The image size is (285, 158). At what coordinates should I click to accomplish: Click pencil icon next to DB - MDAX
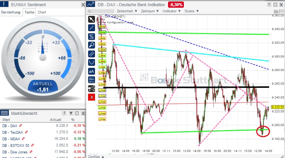23,139
